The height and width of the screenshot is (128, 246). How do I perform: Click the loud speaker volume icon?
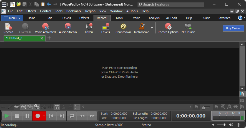pyautogui.click(x=231, y=125)
